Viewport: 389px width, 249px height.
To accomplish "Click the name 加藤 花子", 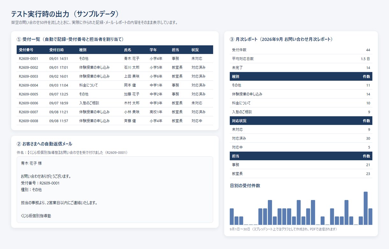I will (x=132, y=94).
